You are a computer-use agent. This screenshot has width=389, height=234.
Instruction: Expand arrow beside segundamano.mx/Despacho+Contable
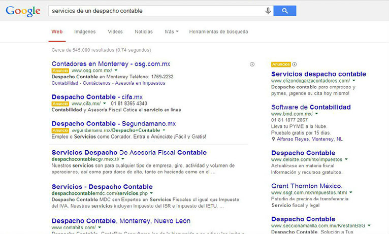[x=164, y=130]
